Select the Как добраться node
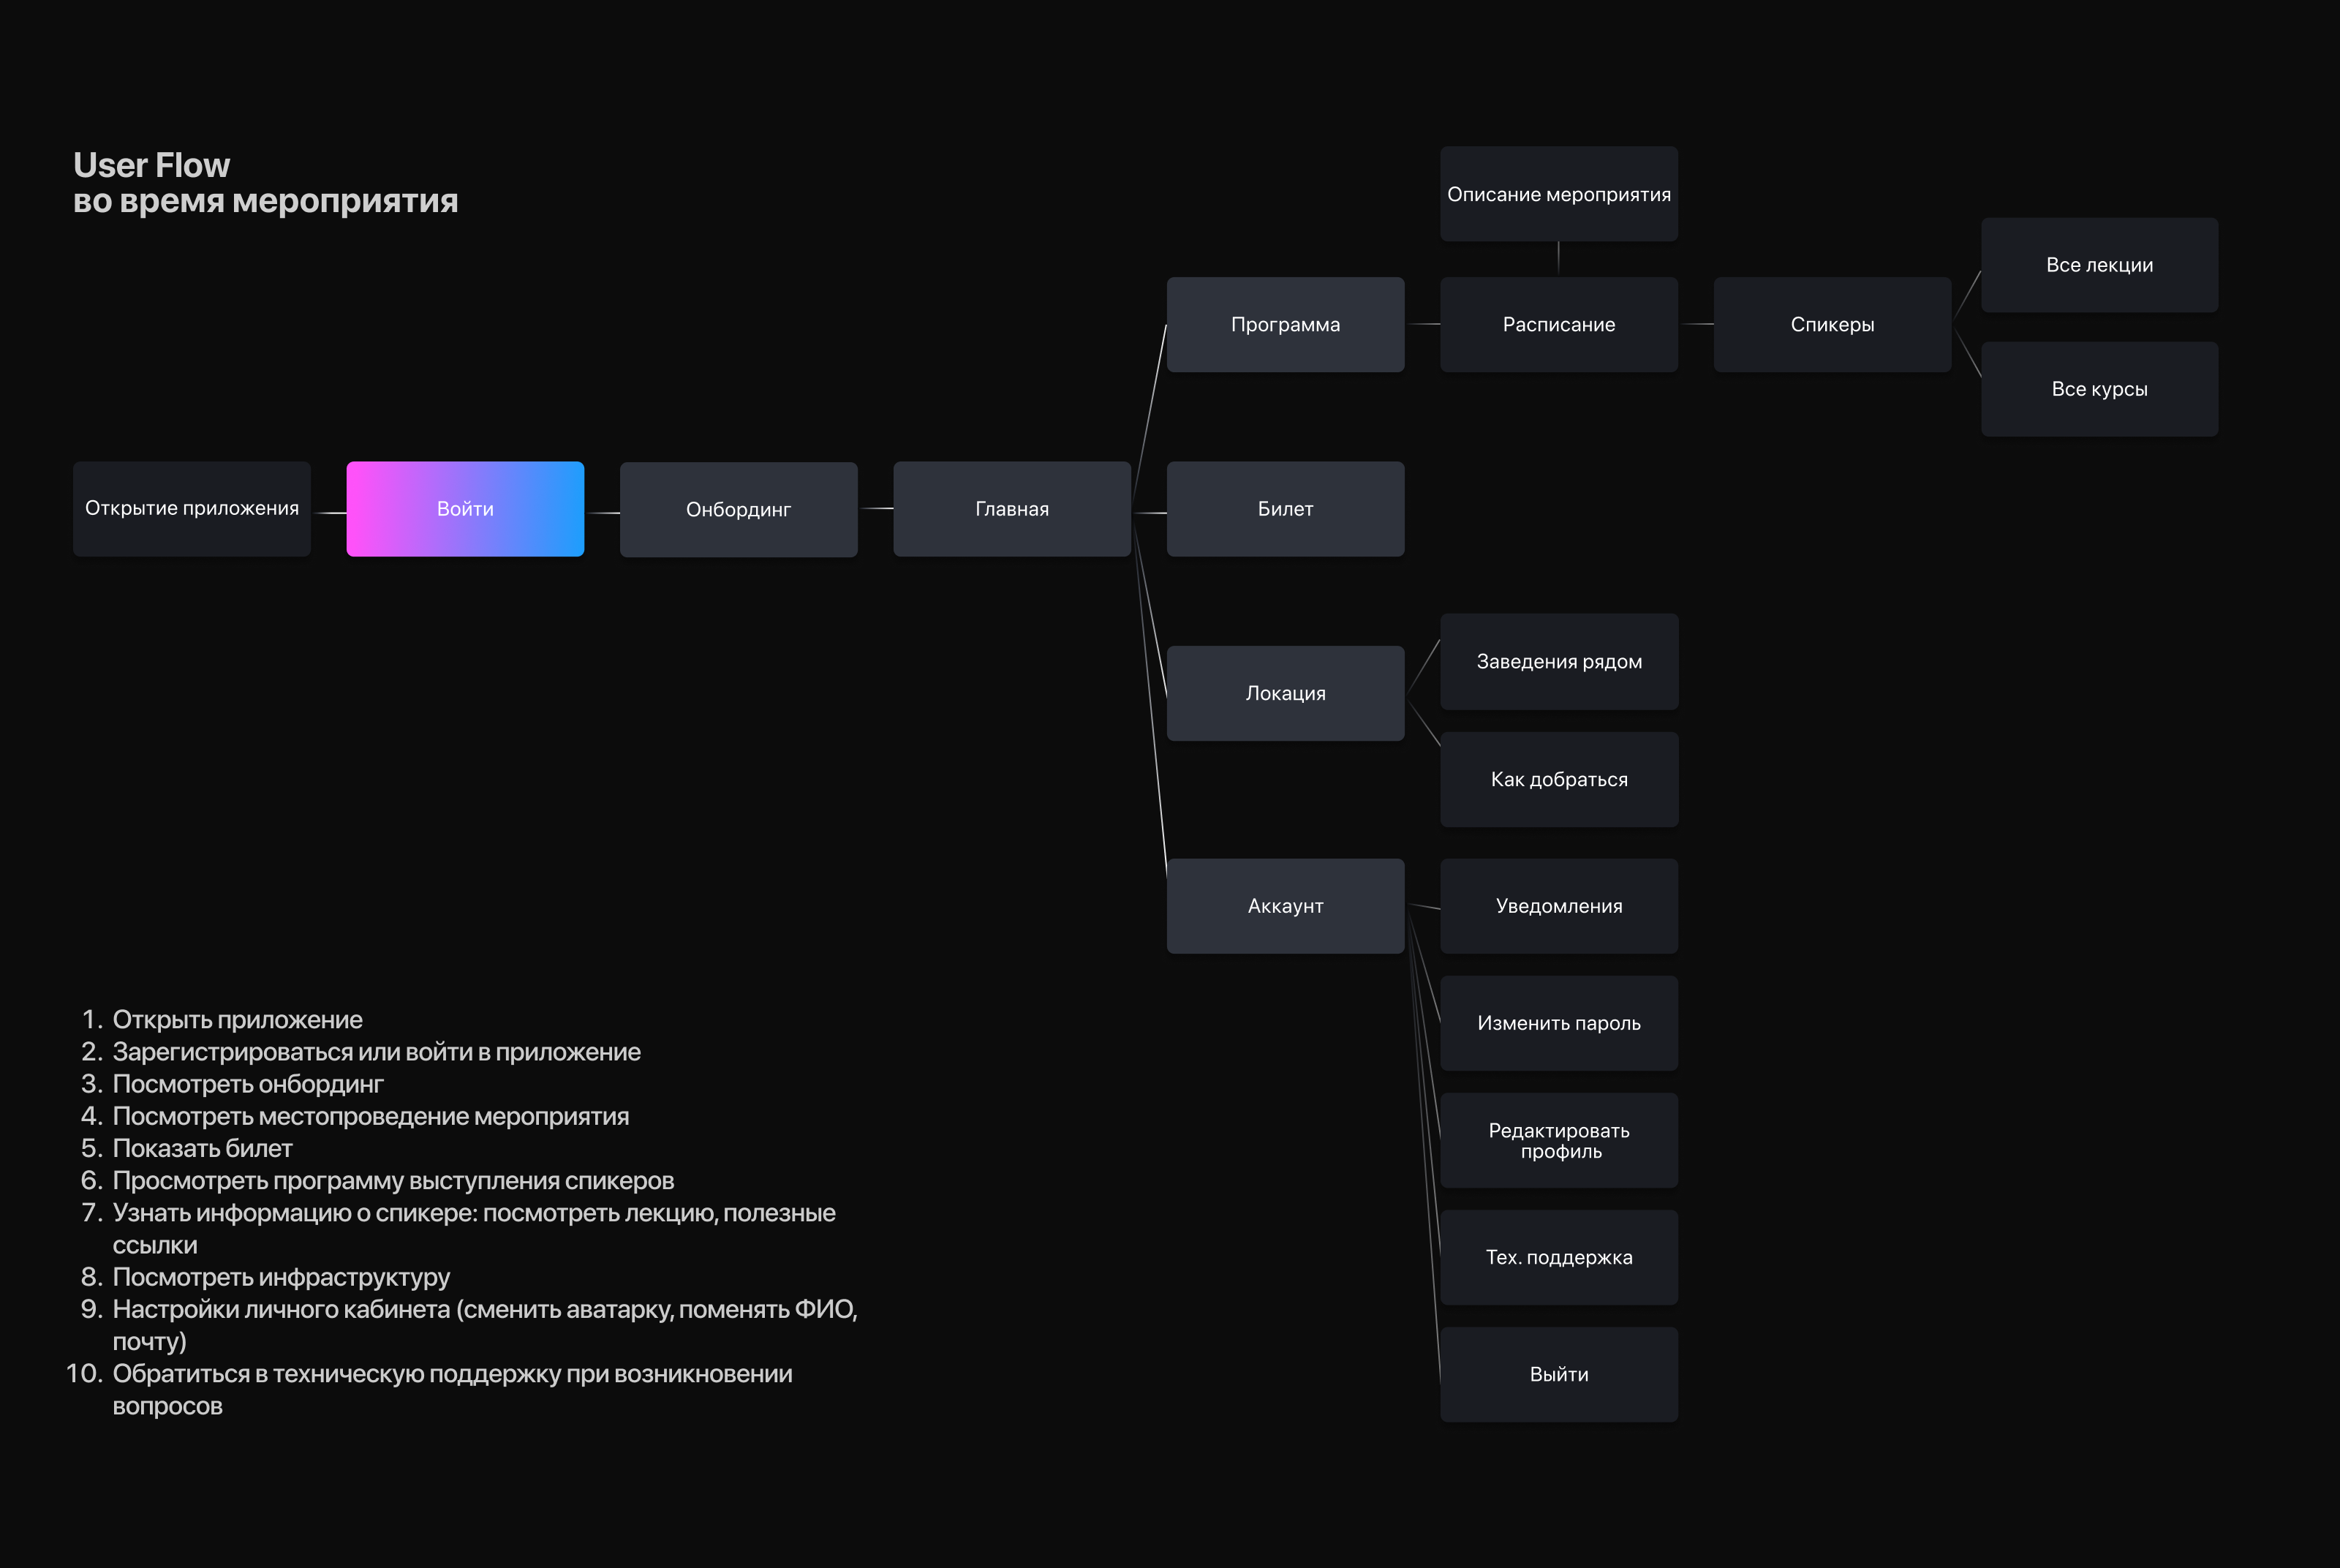This screenshot has height=1568, width=2340. pos(1558,779)
